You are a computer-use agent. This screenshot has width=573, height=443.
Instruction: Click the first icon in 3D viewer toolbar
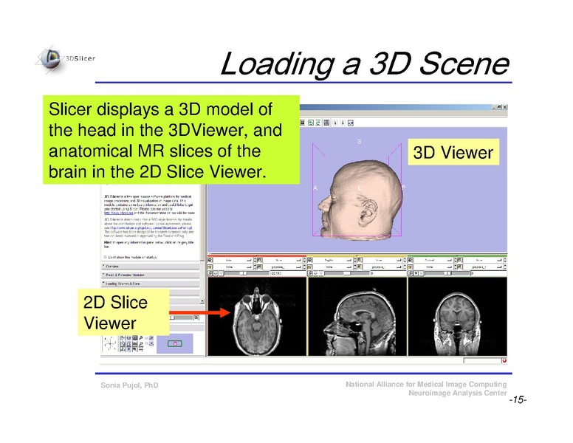[301, 123]
